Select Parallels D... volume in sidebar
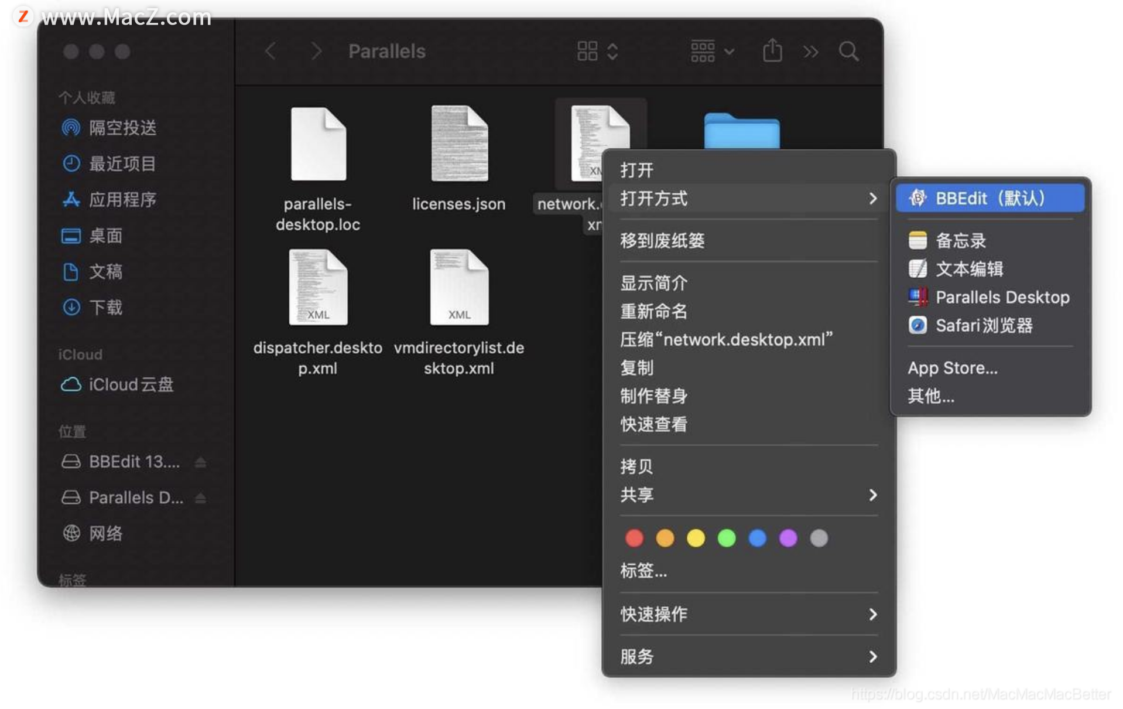The image size is (1123, 709). [x=122, y=497]
